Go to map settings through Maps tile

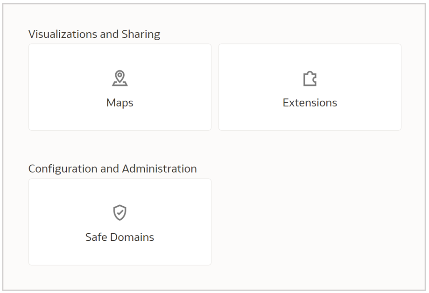[120, 87]
